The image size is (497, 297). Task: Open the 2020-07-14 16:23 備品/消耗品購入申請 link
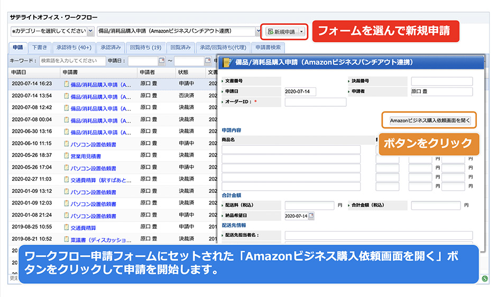(x=101, y=85)
